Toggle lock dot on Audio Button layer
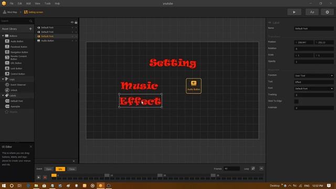The image size is (336, 189). tap(76, 41)
